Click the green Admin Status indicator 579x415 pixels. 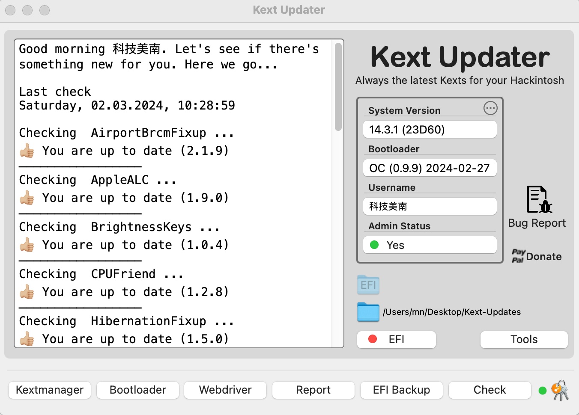374,245
